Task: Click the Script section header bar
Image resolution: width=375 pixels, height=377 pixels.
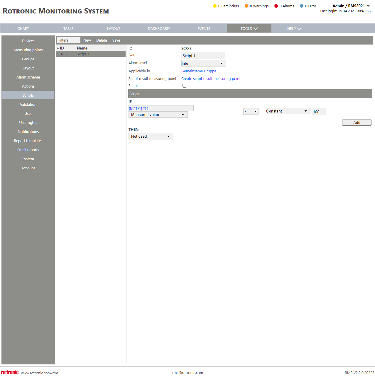Action: [250, 94]
